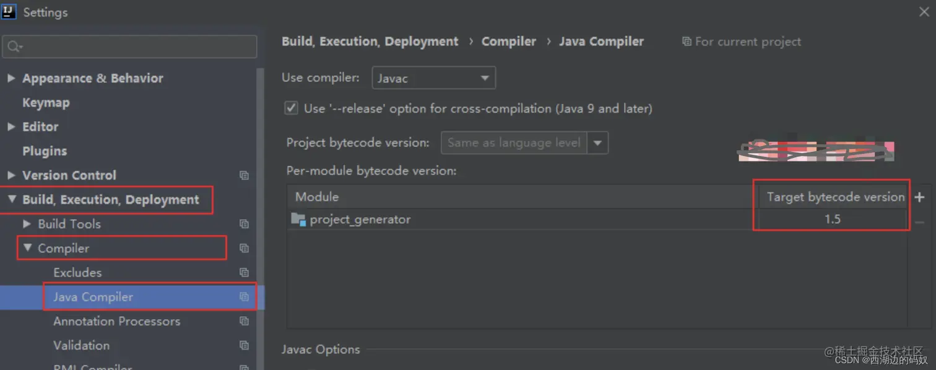Toggle '--release' option for cross-compilation checkbox
The height and width of the screenshot is (370, 936).
pos(291,108)
